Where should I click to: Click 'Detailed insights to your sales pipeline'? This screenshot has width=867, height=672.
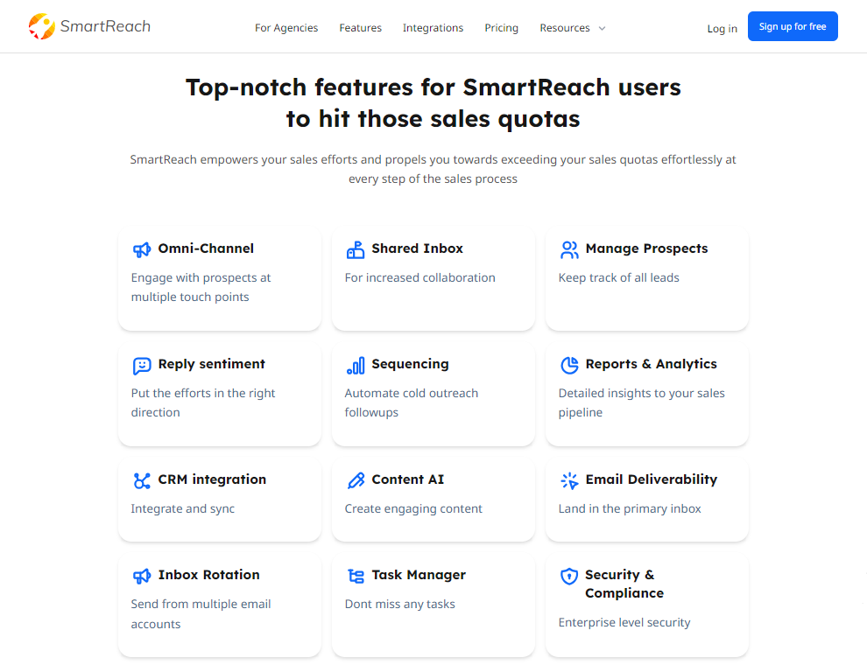641,402
